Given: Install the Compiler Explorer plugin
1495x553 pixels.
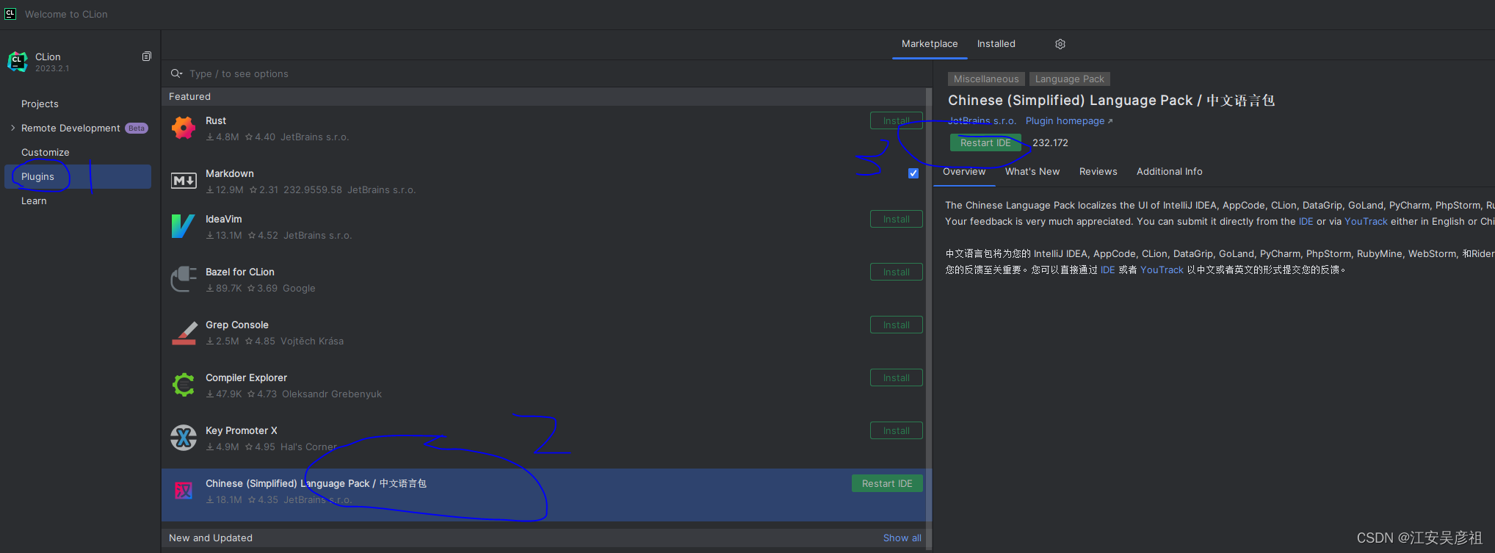Looking at the screenshot, I should 897,377.
